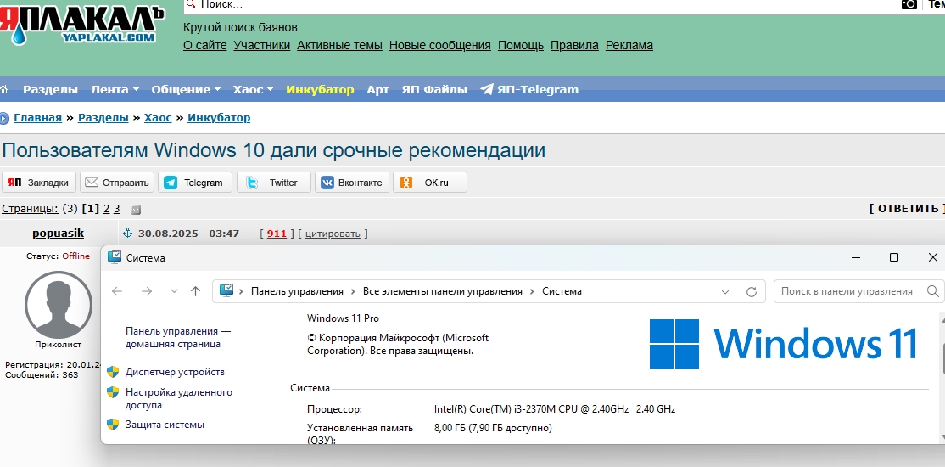Click the search magnifier icon in site header
This screenshot has height=467, width=945.
[x=191, y=3]
